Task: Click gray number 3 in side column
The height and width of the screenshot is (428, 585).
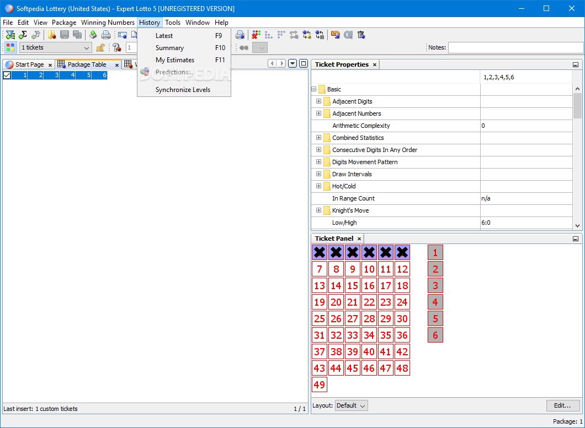Action: [435, 286]
